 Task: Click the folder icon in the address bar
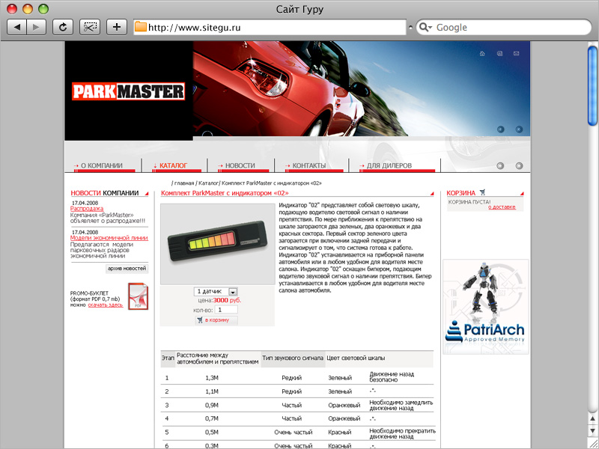(141, 27)
